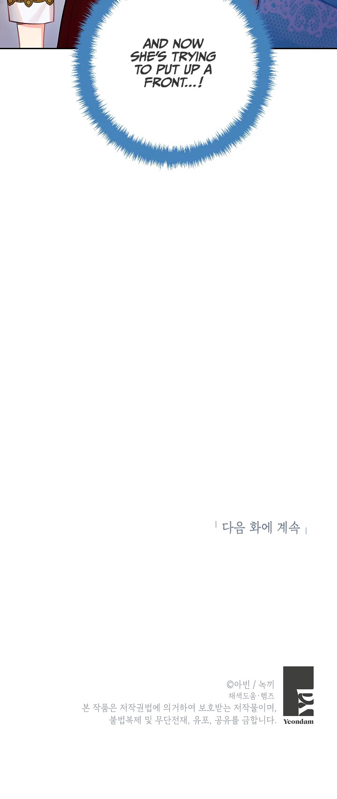337x799 pixels.
Task: Click the ©아빈 / 녹끼 author credit
Action: pyautogui.click(x=251, y=684)
